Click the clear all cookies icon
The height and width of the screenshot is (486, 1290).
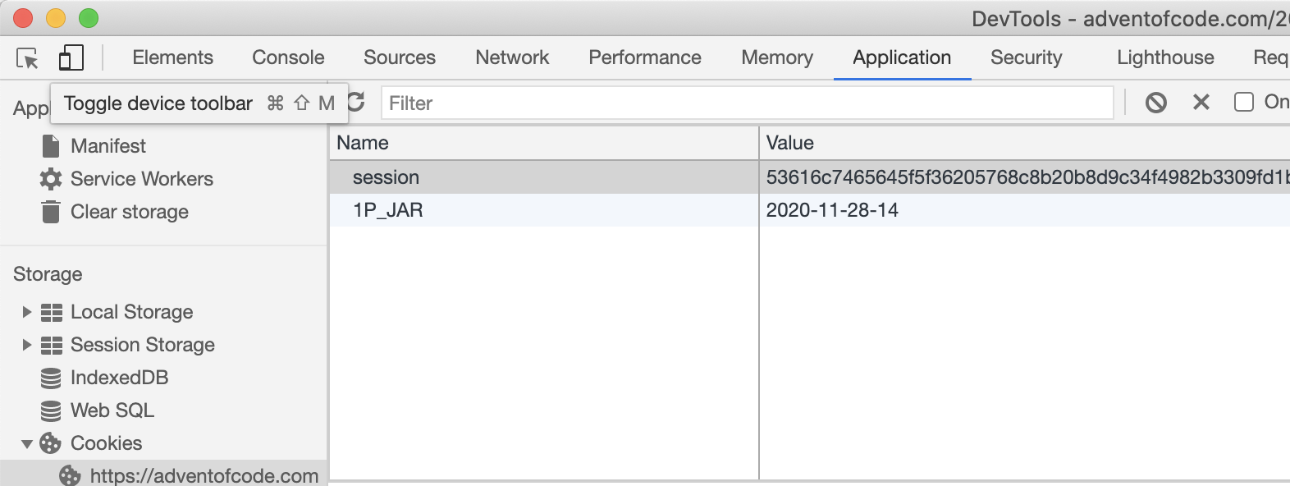1156,103
